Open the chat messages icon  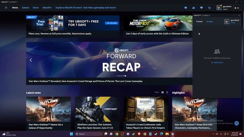186,8
